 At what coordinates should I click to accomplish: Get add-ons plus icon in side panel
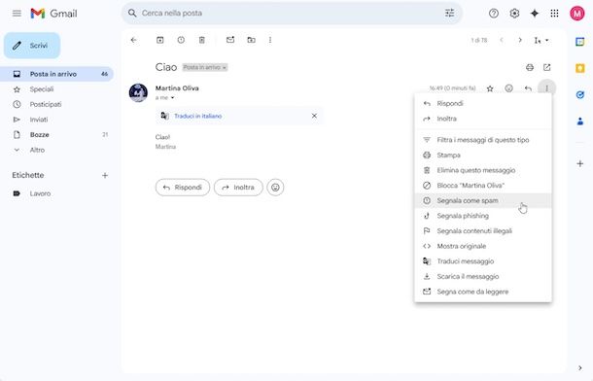click(x=579, y=163)
